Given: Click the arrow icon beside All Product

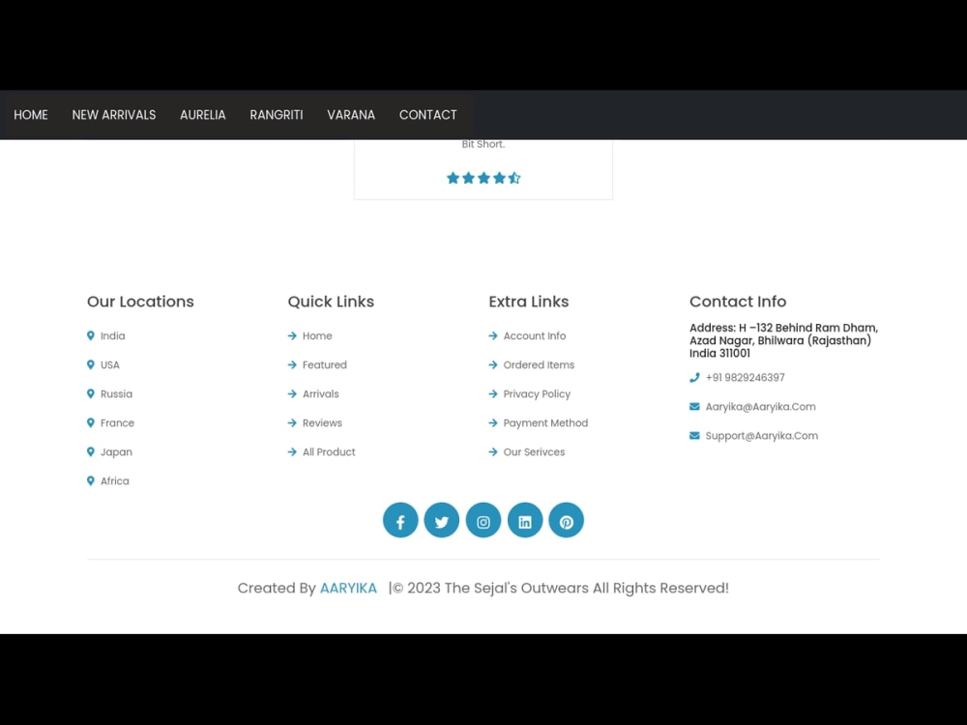Looking at the screenshot, I should point(292,451).
